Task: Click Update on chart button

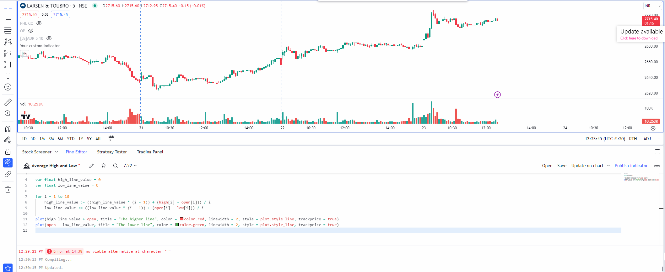Action: (x=587, y=166)
